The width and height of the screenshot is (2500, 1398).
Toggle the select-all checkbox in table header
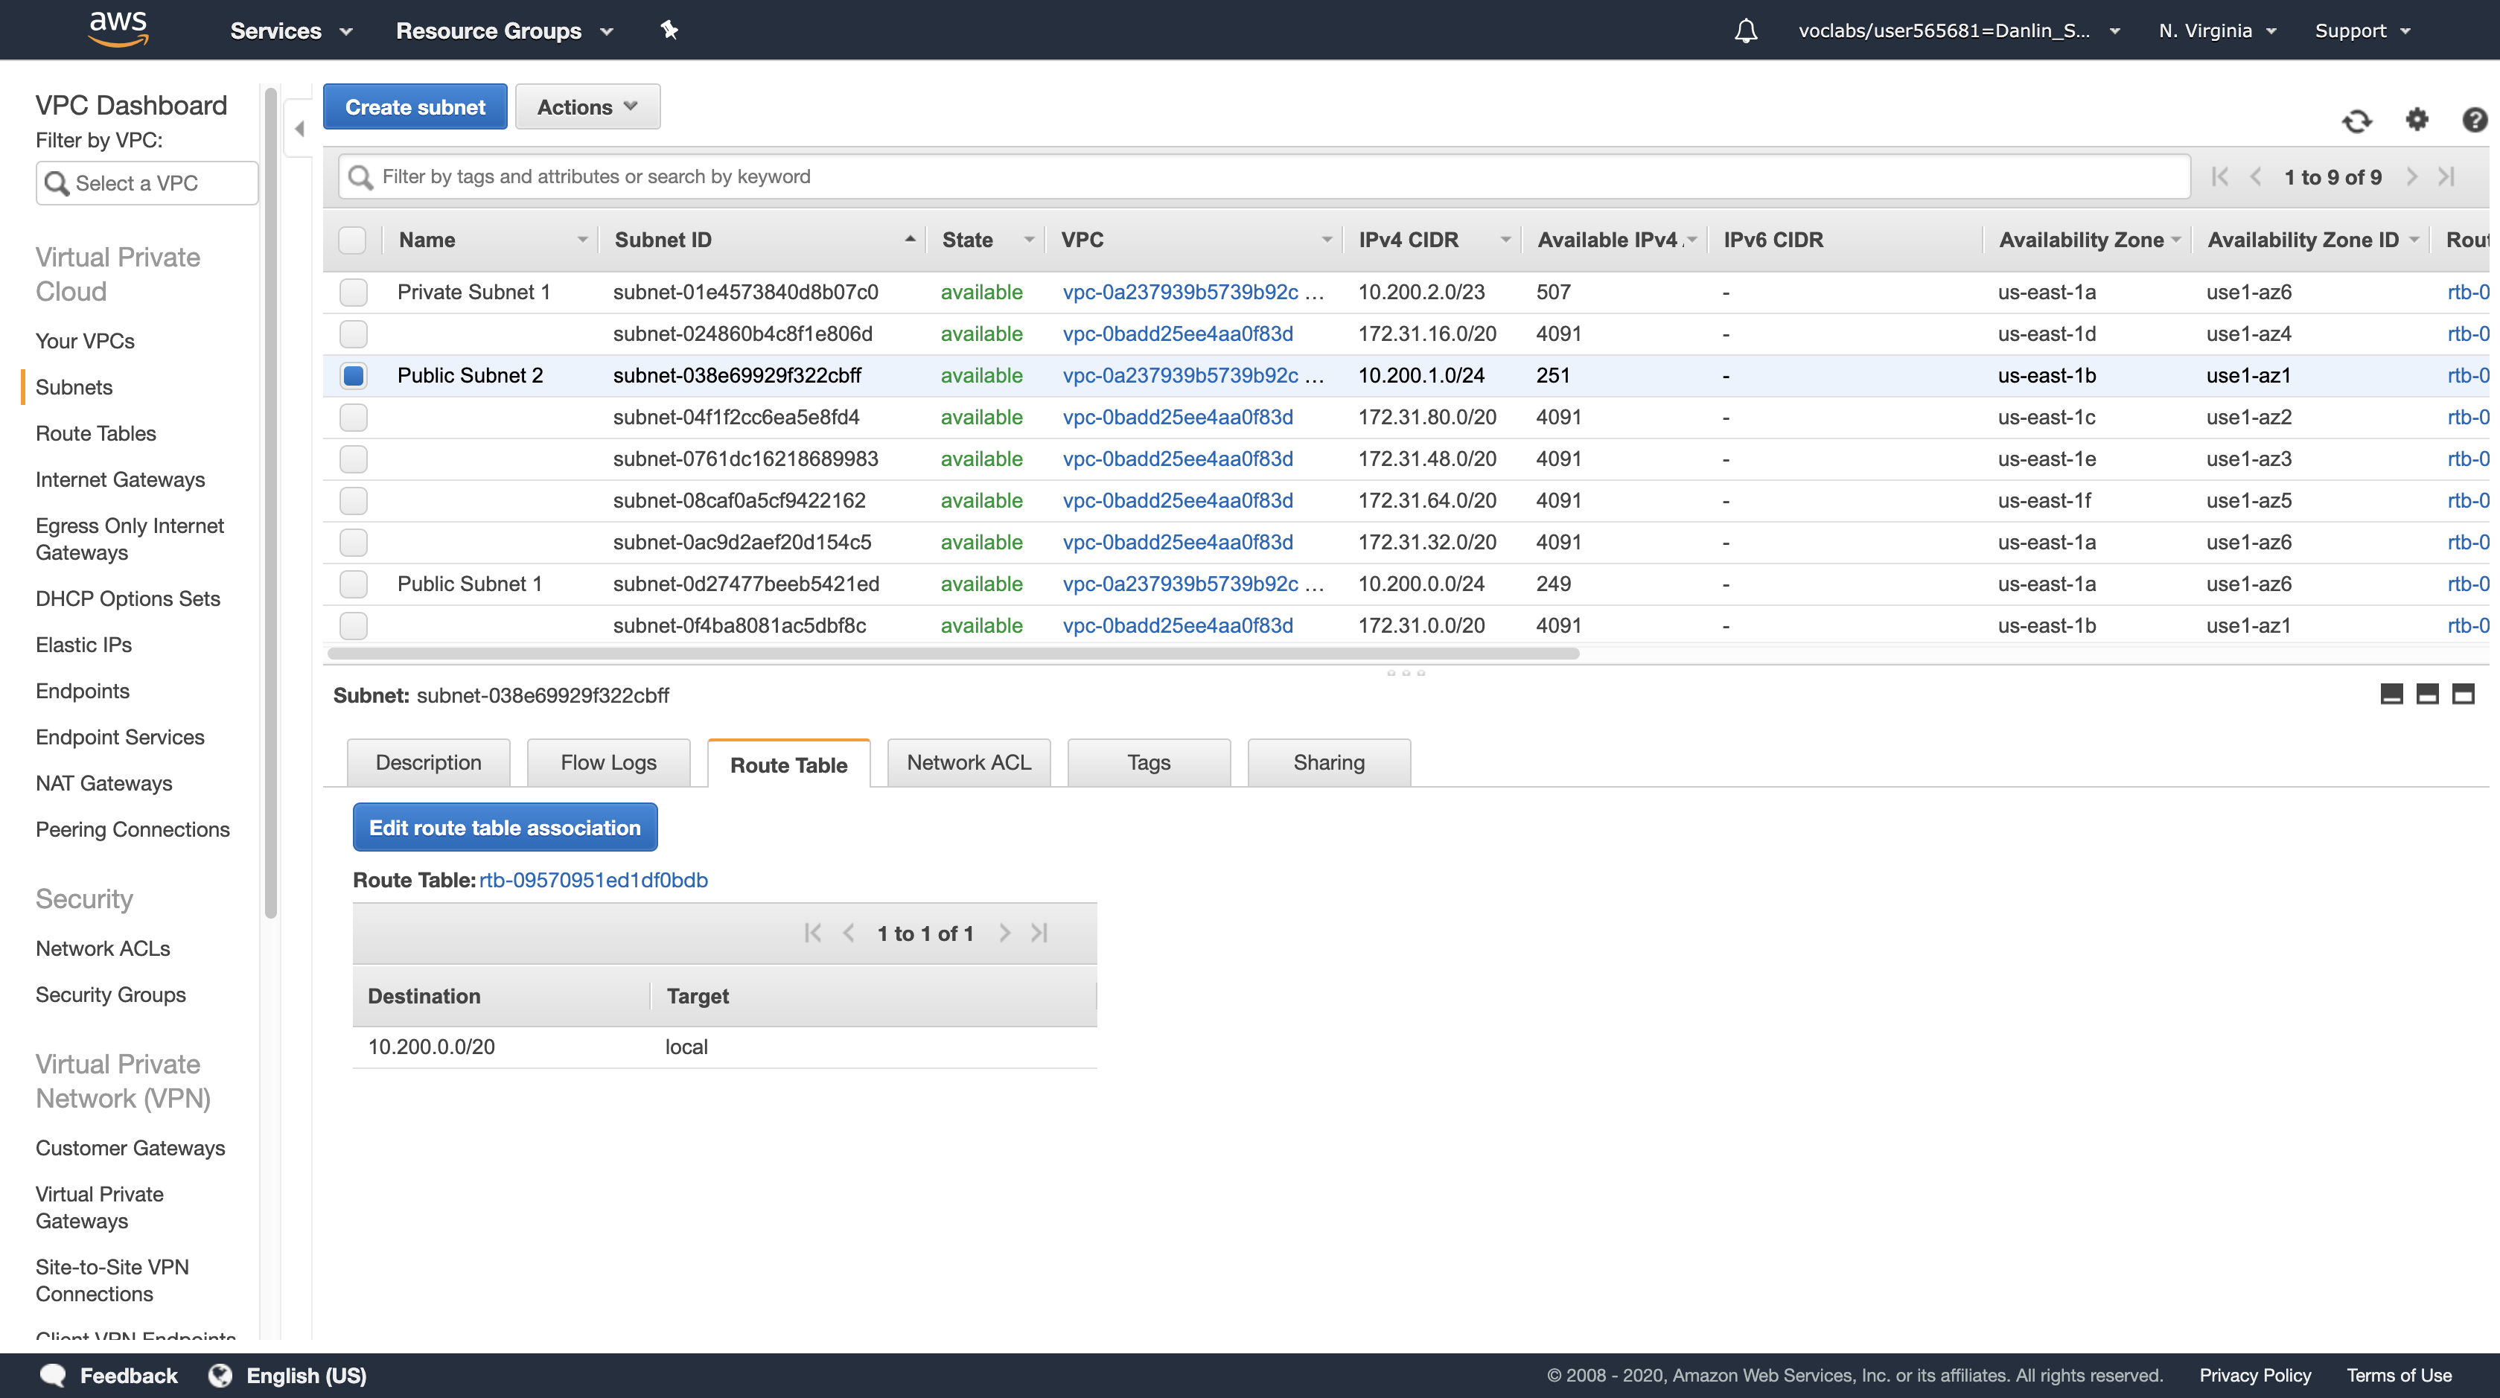tap(352, 240)
